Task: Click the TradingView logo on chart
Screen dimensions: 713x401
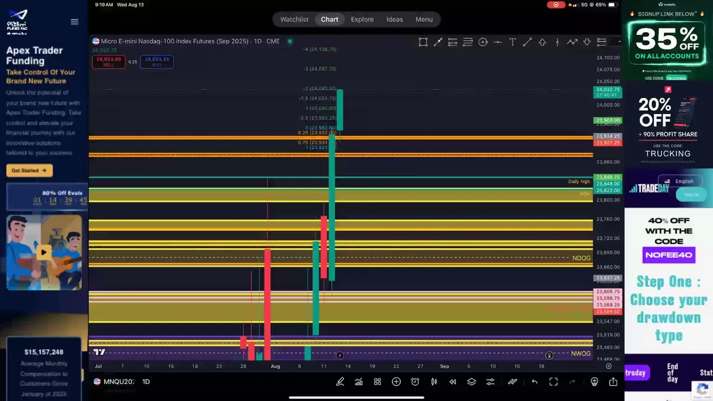Action: (99, 352)
